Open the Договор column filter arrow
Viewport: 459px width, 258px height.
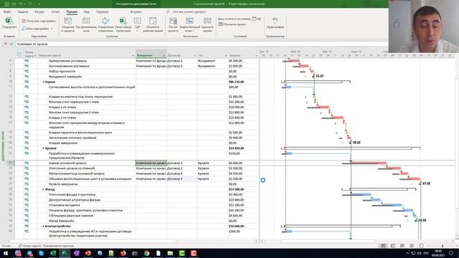(x=194, y=56)
